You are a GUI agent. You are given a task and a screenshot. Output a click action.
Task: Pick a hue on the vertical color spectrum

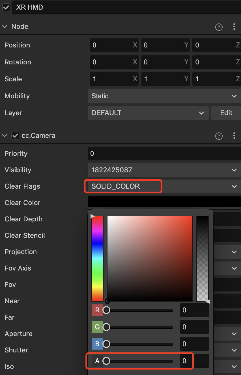tap(97, 257)
